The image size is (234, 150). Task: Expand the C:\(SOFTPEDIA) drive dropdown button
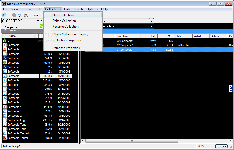pyautogui.click(x=38, y=21)
